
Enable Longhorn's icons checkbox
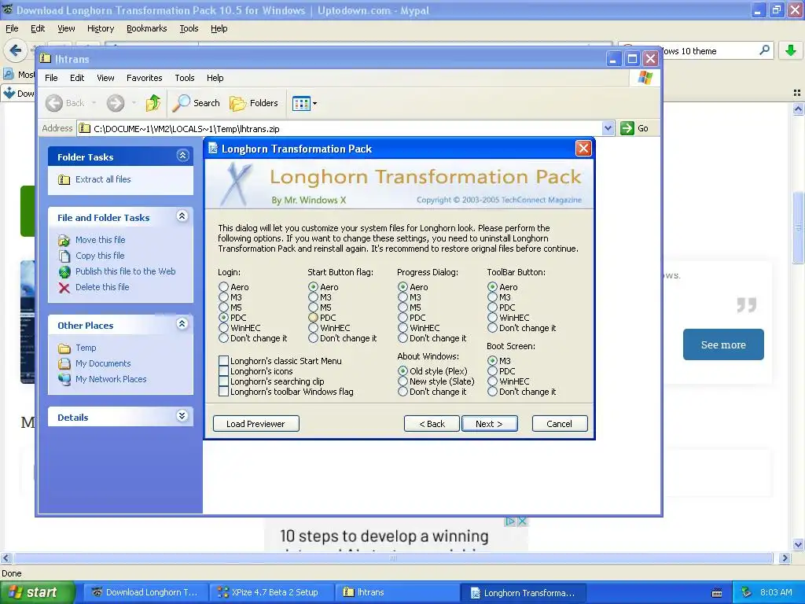pos(223,371)
